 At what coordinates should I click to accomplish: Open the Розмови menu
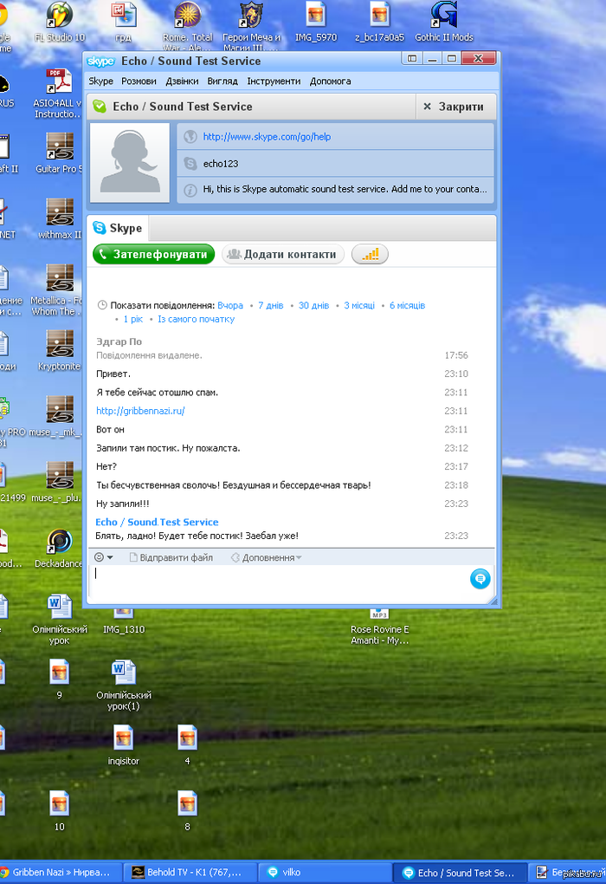(139, 81)
